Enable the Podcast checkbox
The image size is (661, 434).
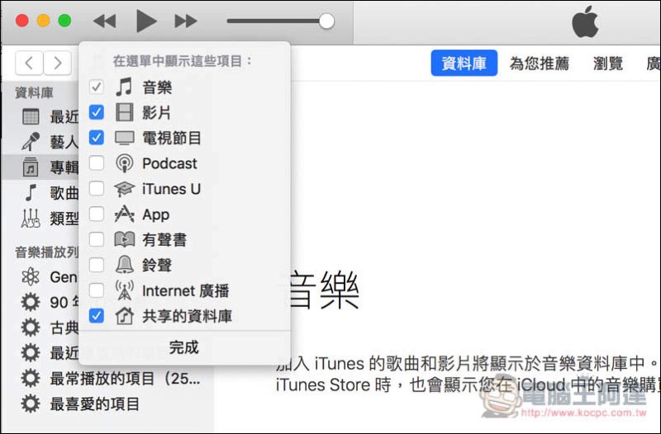[97, 163]
